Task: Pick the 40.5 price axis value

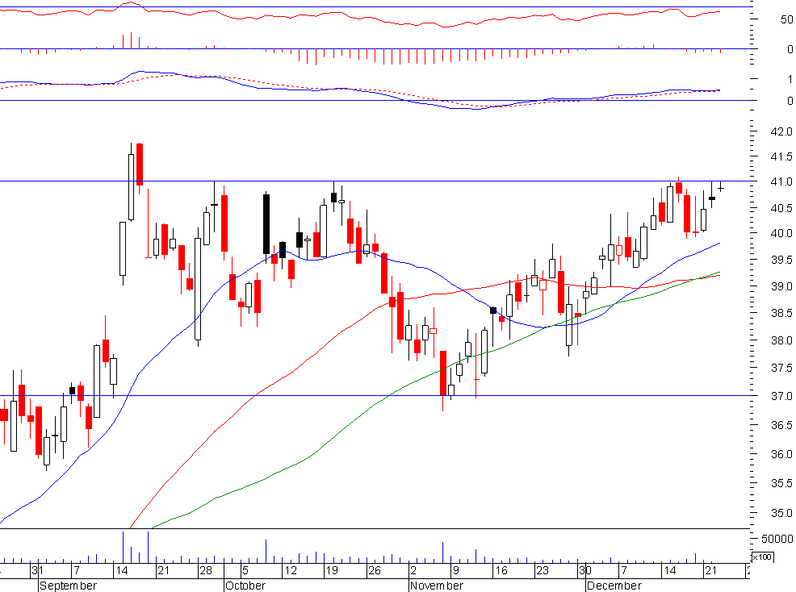Action: click(x=781, y=208)
